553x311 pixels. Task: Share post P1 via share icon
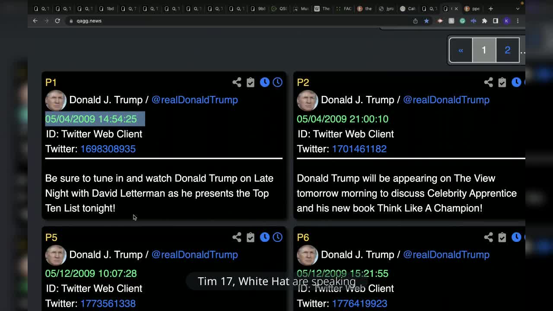tap(237, 82)
